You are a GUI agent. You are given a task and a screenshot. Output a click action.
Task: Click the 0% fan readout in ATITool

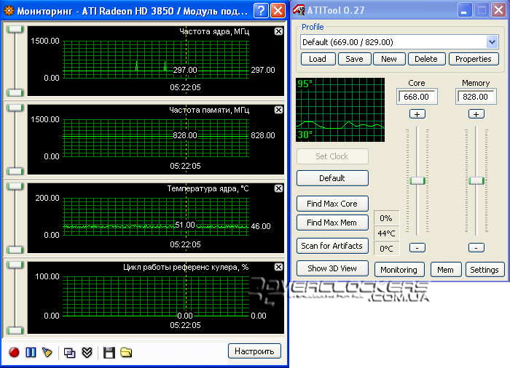tap(386, 218)
